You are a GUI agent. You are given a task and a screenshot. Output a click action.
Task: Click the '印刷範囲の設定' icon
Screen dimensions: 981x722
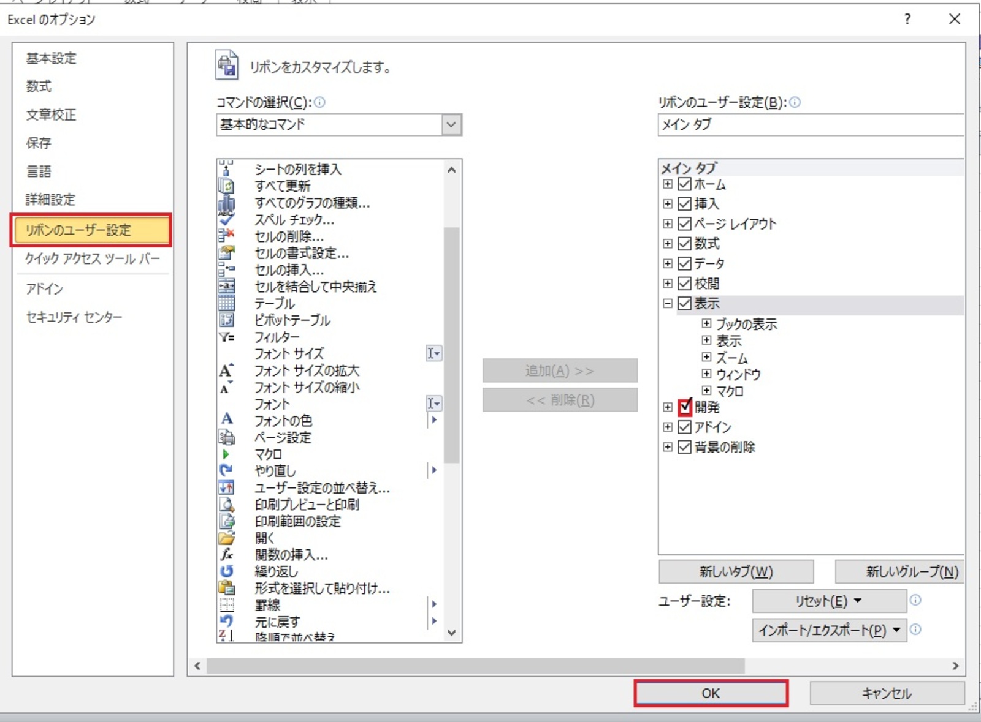pyautogui.click(x=227, y=521)
